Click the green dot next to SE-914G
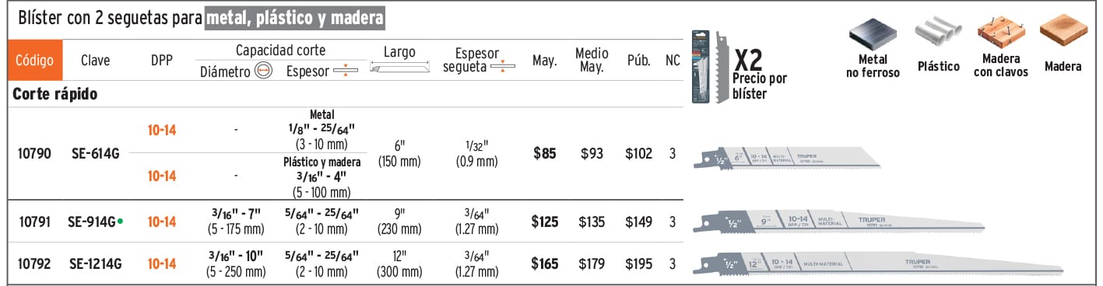This screenshot has height=286, width=1103. (x=121, y=221)
